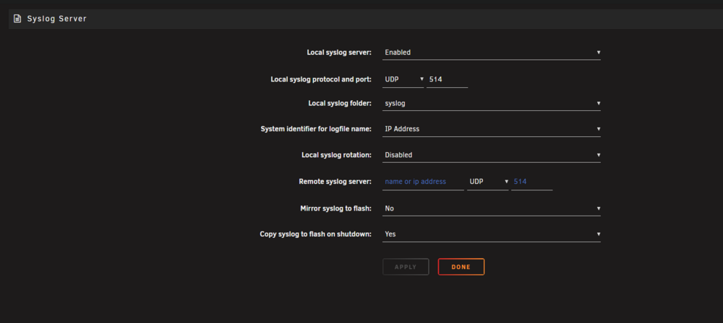The image size is (723, 323).
Task: Click the Remote syslog server label
Action: [335, 182]
